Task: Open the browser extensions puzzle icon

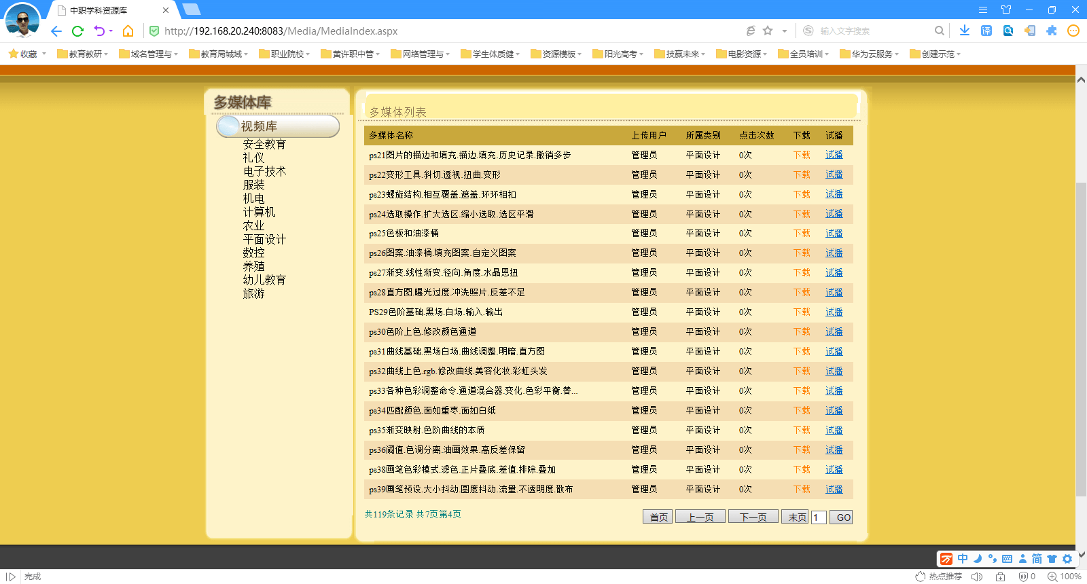Action: (1052, 31)
